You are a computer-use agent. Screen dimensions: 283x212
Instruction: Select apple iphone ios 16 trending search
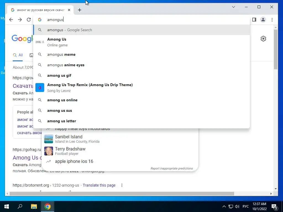120,161
